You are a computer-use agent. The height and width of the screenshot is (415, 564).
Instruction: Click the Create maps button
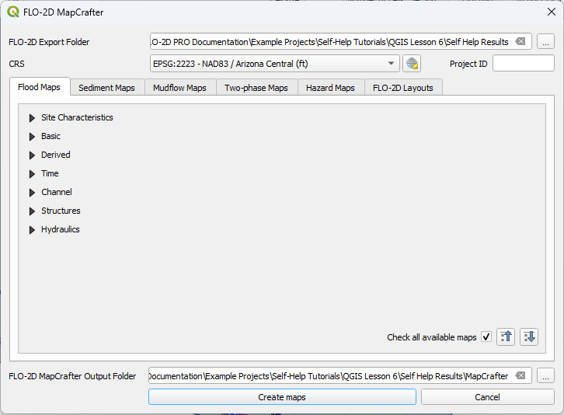click(282, 397)
